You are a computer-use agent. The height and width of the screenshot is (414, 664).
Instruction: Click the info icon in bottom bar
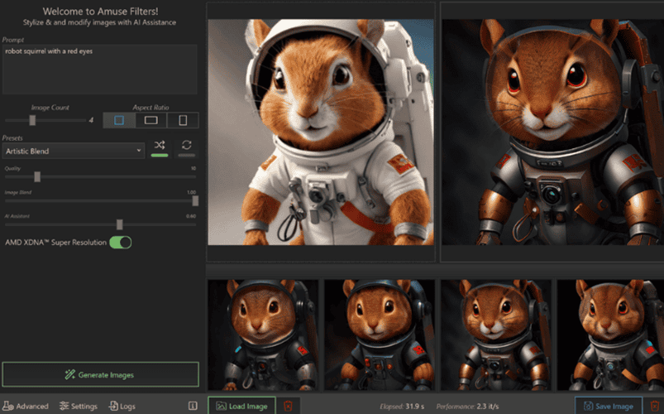coord(193,406)
